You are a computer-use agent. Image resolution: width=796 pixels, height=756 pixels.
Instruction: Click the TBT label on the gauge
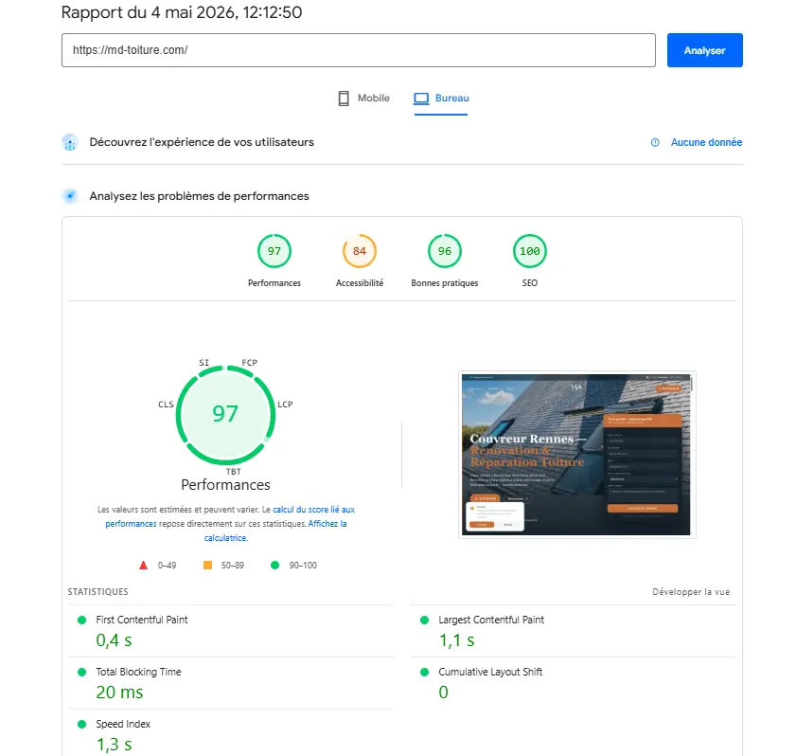pos(234,472)
